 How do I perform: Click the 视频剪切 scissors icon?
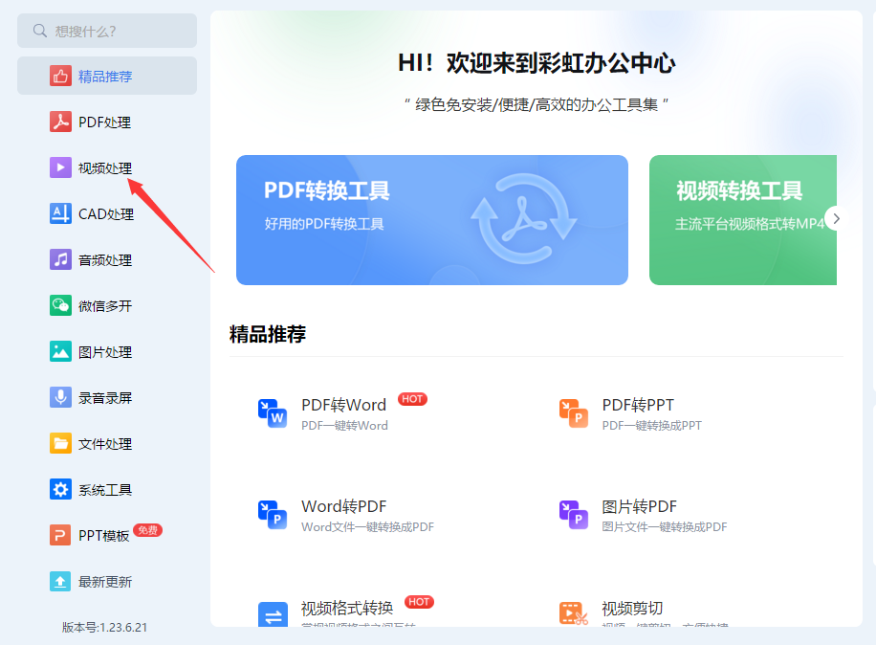pyautogui.click(x=574, y=613)
